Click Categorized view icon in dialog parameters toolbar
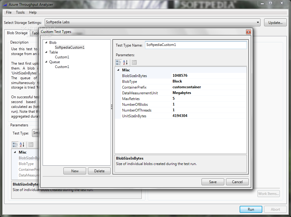Screen dimensions: 291x217 [118, 63]
